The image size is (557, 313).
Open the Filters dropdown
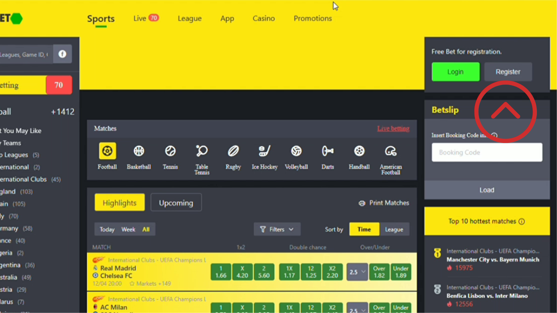pos(277,230)
